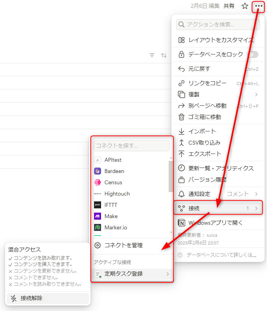Select ゴミ箱に移動 menu entry
This screenshot has width=267, height=311.
218,117
